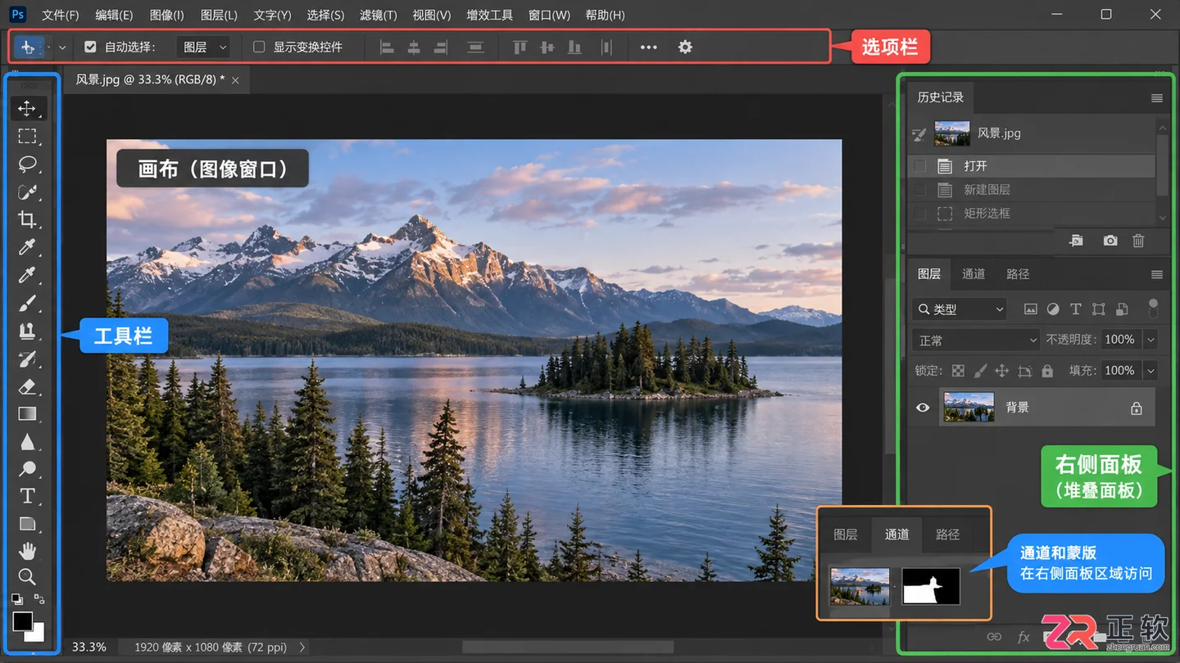Set history brush source for 打开 state
Viewport: 1180px width, 663px height.
click(920, 166)
